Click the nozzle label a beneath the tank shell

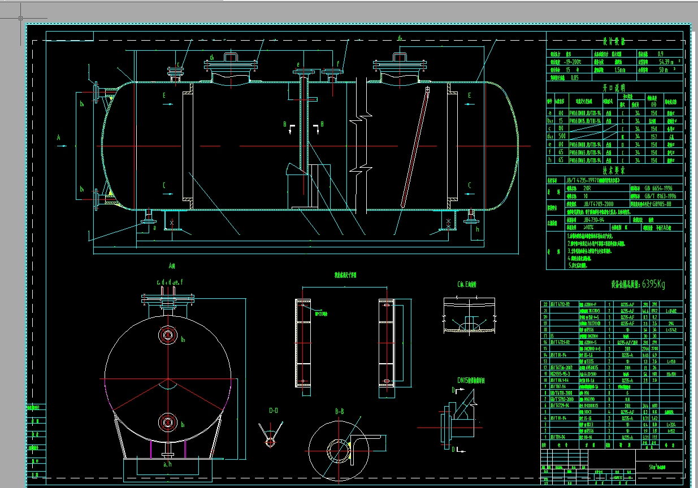[x=154, y=227]
